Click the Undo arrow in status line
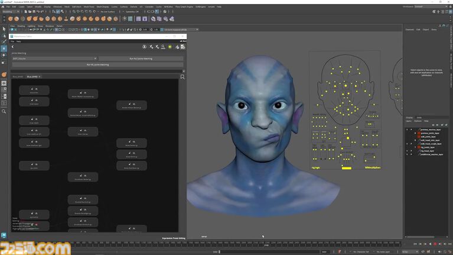The height and width of the screenshot is (255, 453). tap(38, 12)
